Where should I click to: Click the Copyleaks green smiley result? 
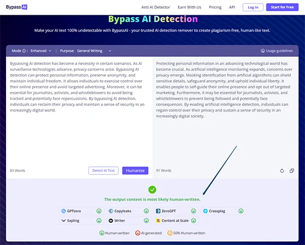pyautogui.click(x=146, y=211)
